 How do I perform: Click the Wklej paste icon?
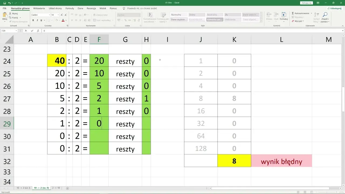[5, 15]
